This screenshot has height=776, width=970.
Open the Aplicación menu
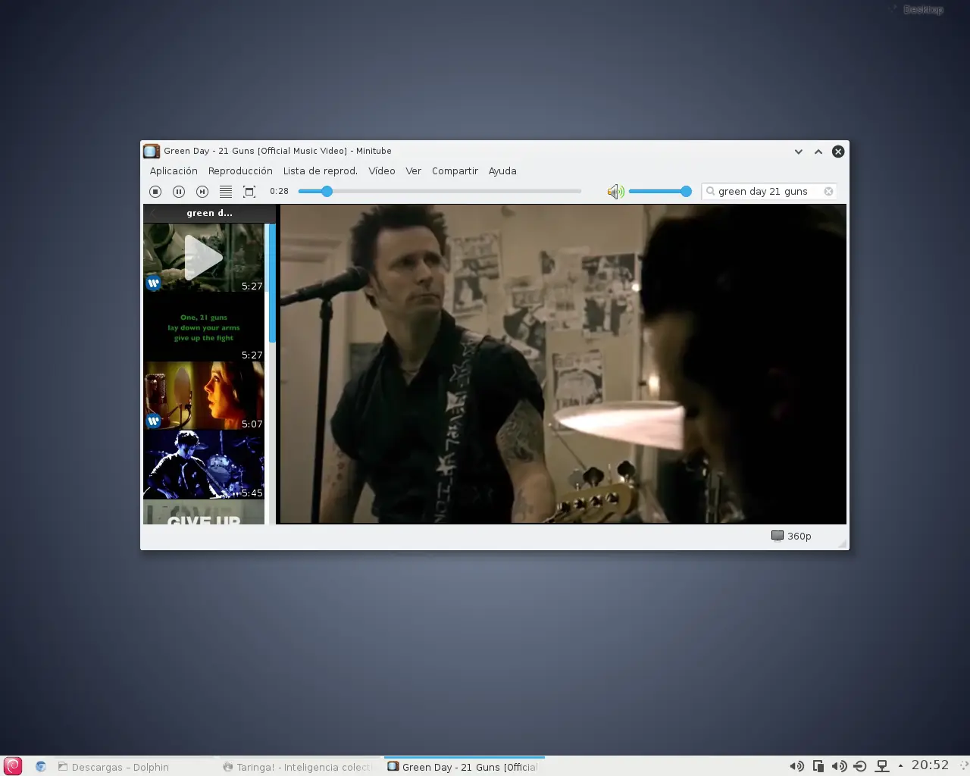tap(174, 171)
